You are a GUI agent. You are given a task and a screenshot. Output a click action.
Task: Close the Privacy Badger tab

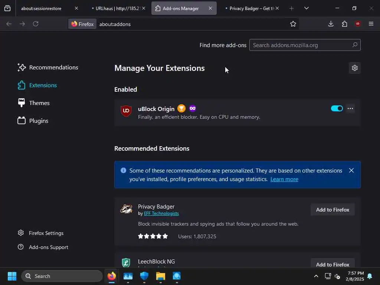pos(277,8)
